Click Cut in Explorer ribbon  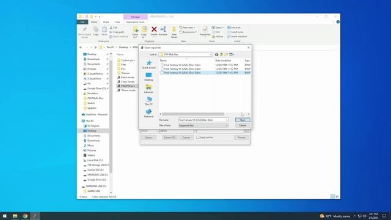coord(113,28)
